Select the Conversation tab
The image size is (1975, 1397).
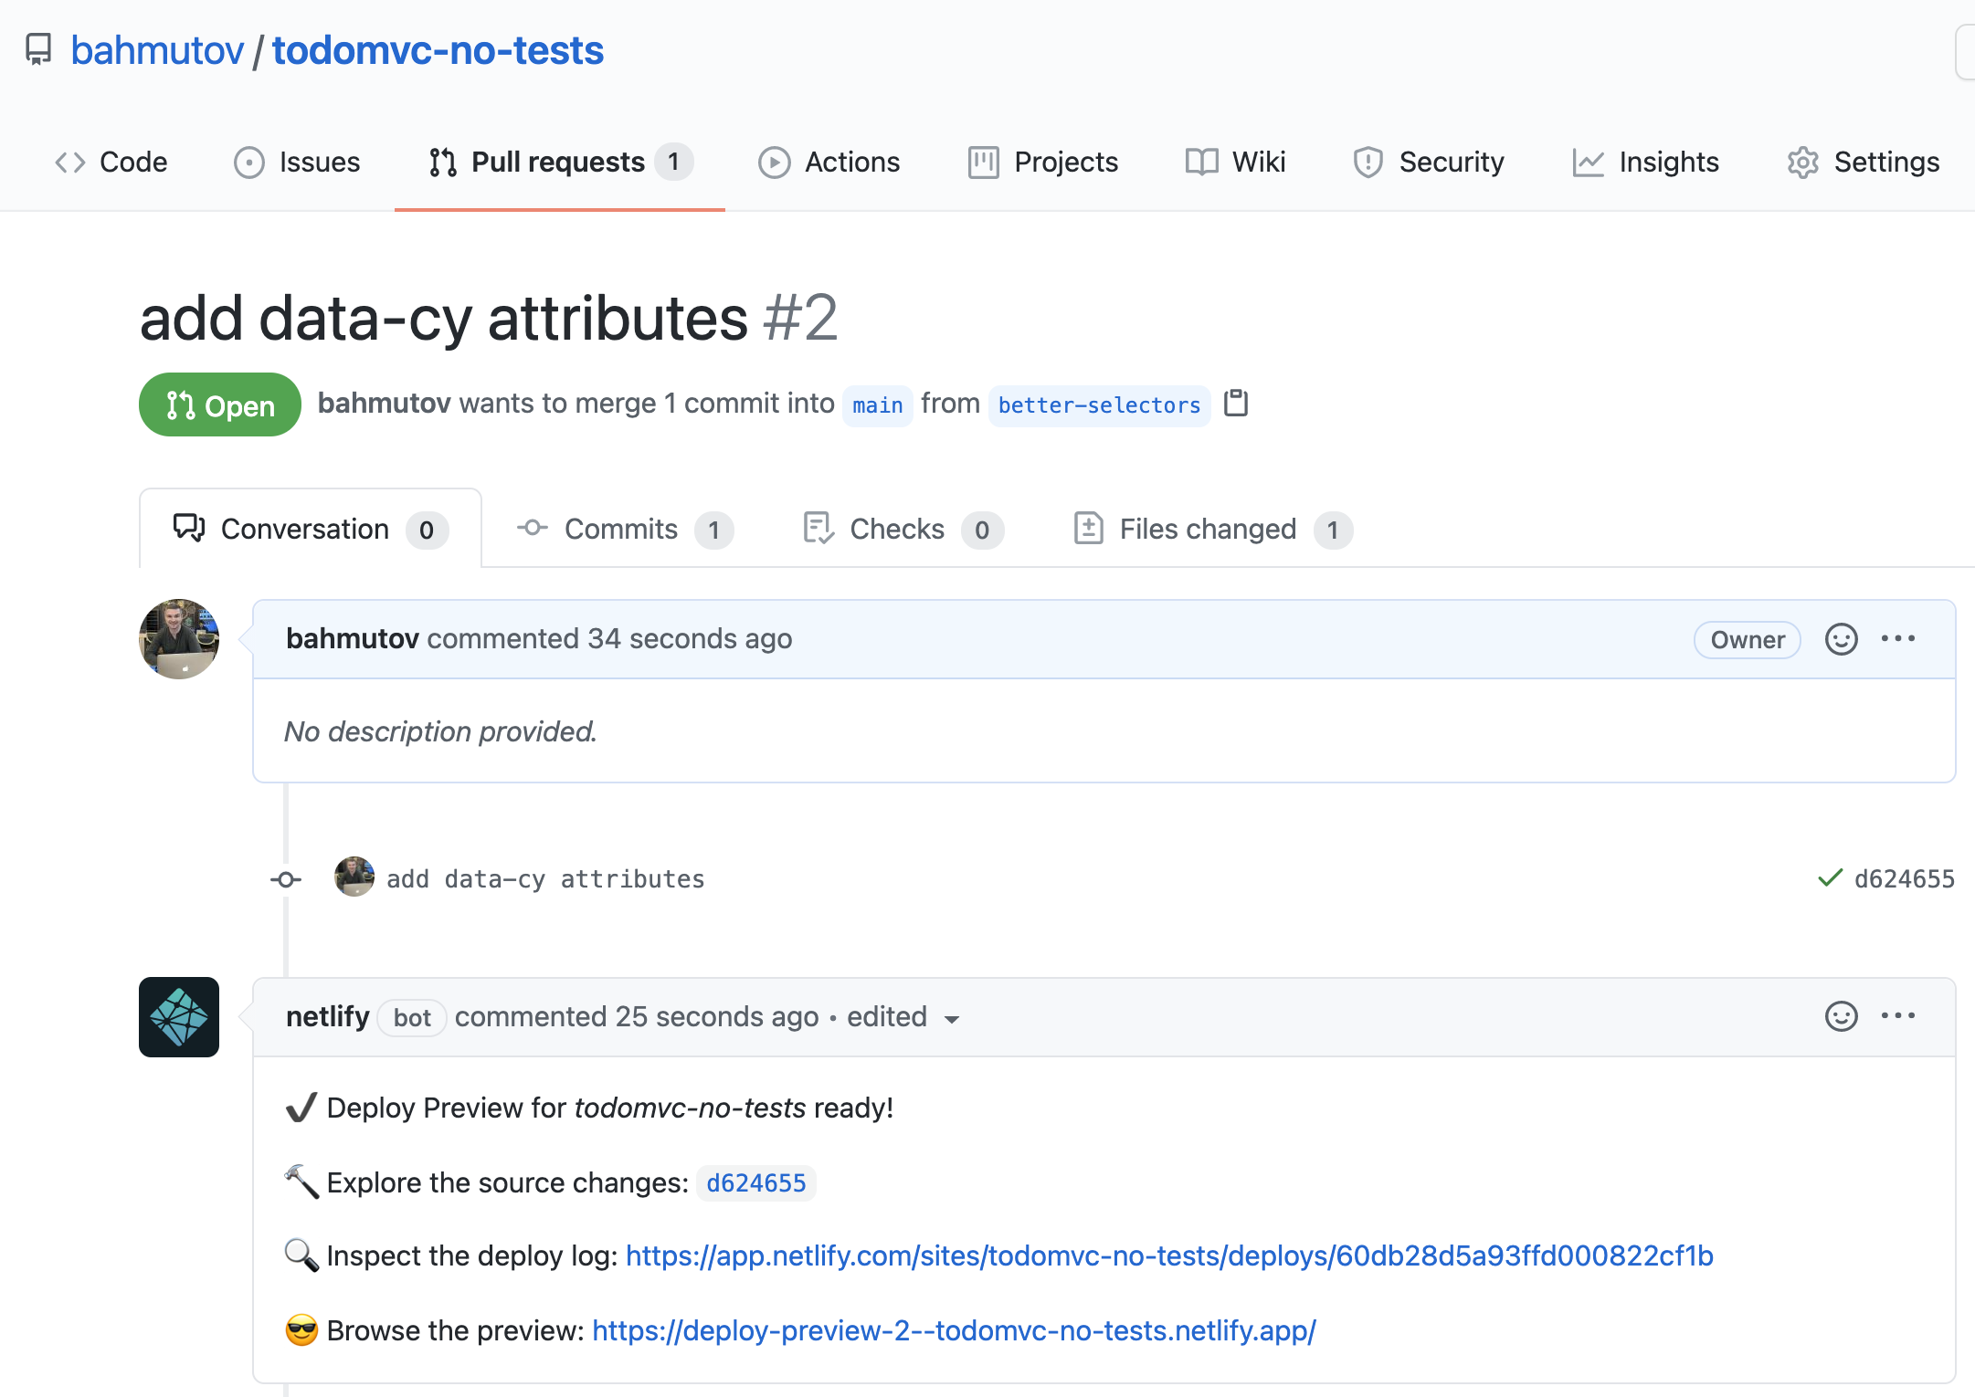point(311,529)
